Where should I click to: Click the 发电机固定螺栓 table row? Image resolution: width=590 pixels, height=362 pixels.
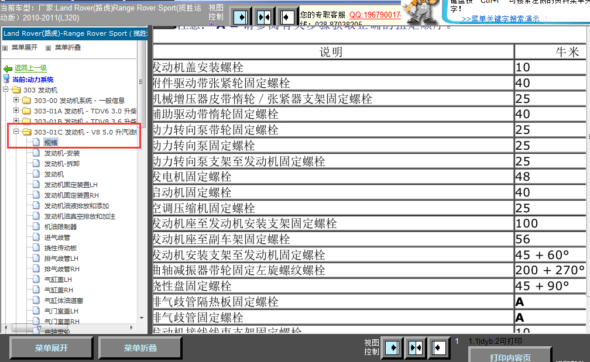(x=369, y=177)
